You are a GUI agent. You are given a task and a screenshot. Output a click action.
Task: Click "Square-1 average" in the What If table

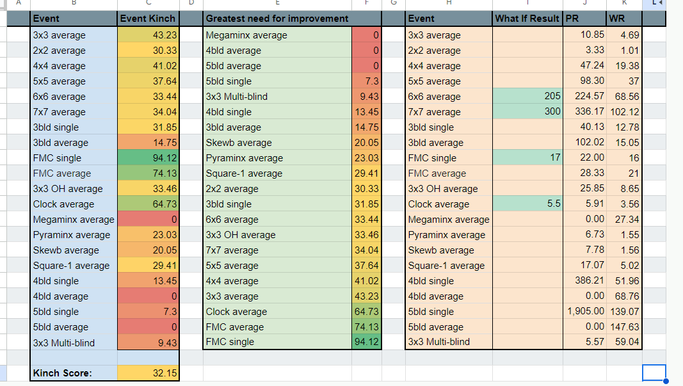coord(449,265)
